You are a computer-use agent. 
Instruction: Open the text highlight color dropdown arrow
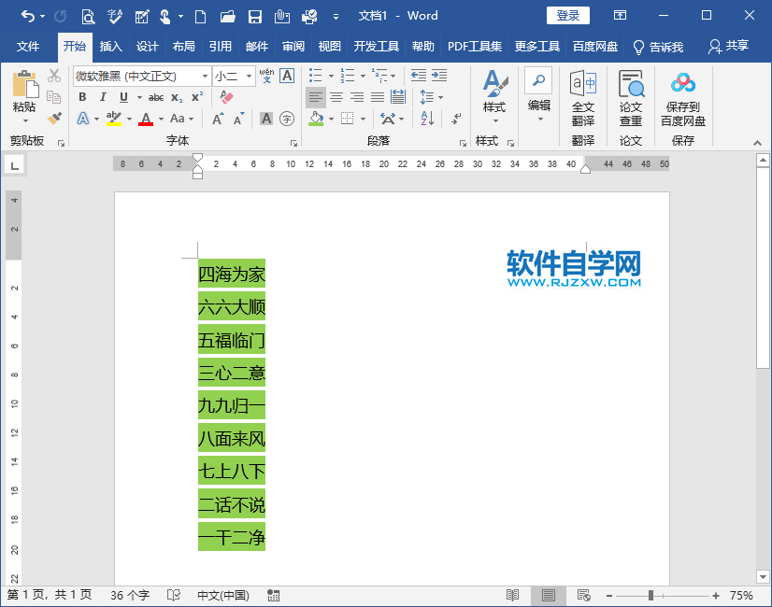tap(128, 119)
